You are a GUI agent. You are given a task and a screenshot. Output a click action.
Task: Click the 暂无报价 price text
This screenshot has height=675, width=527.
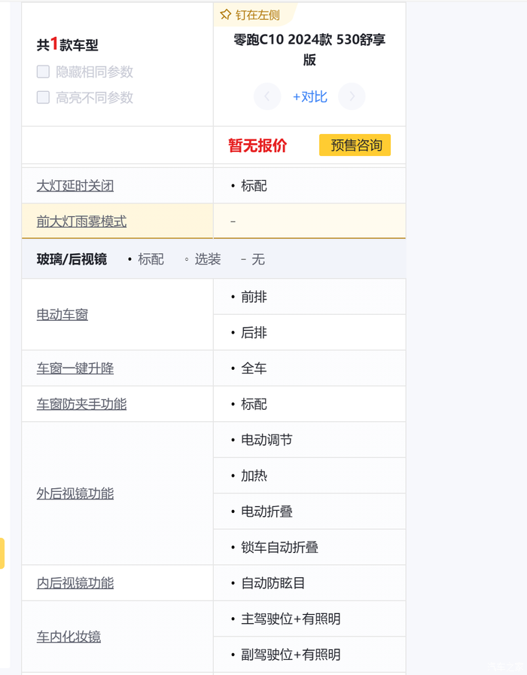coord(257,145)
